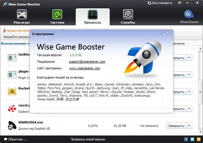The height and width of the screenshot is (143, 203).
Task: Click the 10,26 MB memory value
Action: (120, 126)
